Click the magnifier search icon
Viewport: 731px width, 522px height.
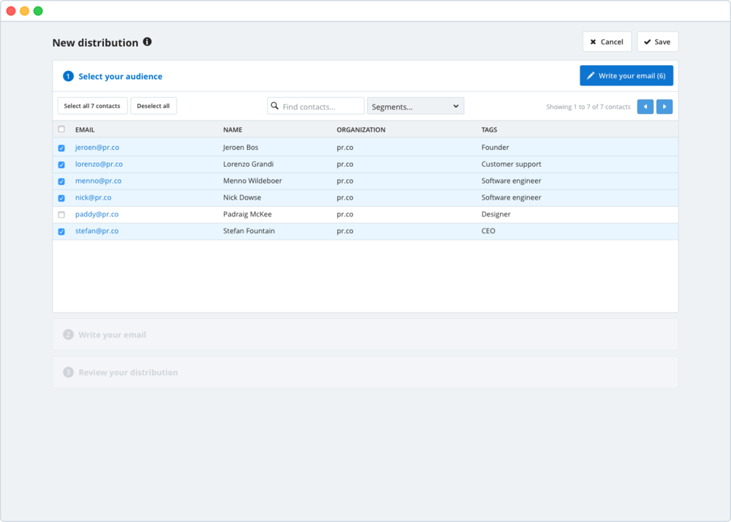pos(275,106)
